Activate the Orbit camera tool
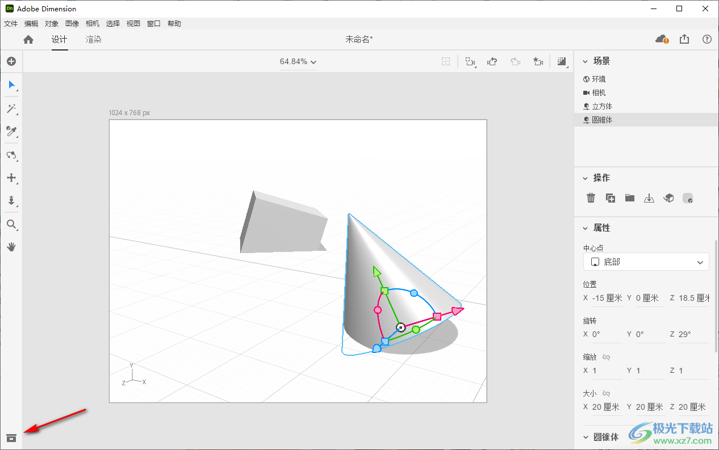This screenshot has height=450, width=719. coord(11,155)
